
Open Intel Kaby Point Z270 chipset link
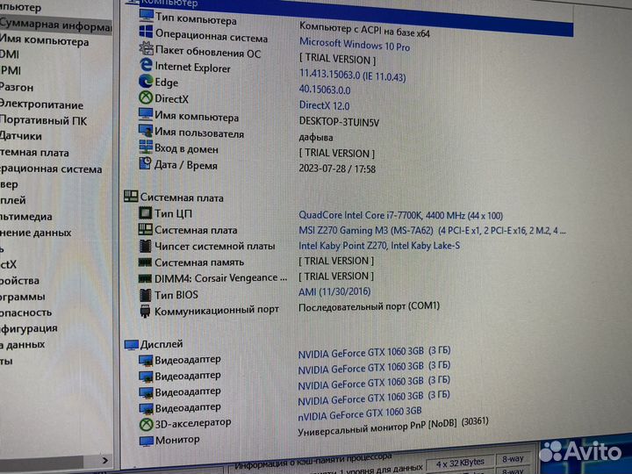tap(379, 246)
